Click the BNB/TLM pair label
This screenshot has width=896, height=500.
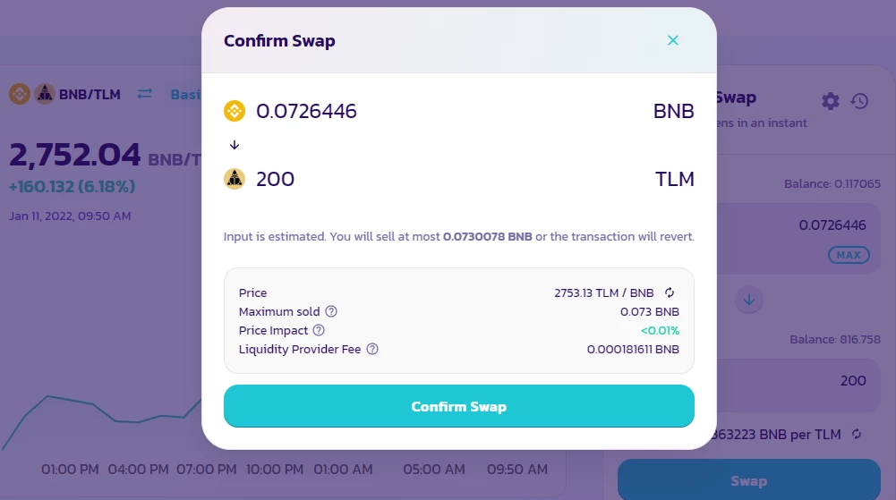(90, 94)
